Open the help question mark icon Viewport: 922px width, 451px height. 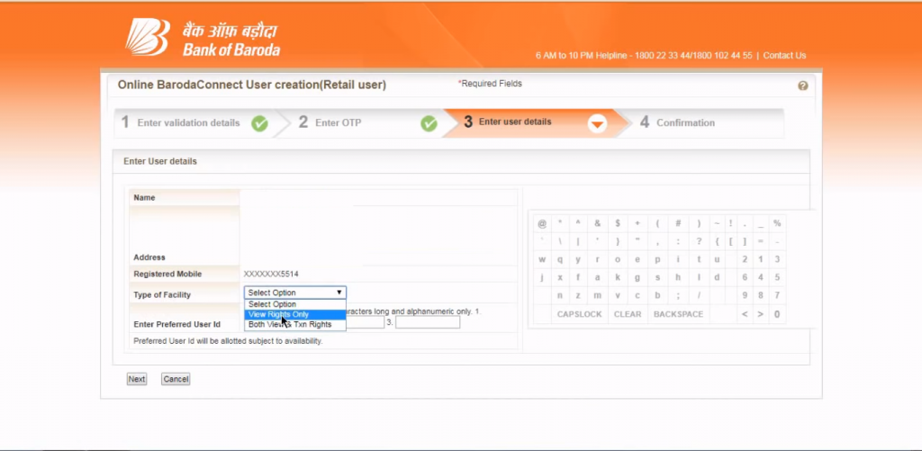click(802, 86)
